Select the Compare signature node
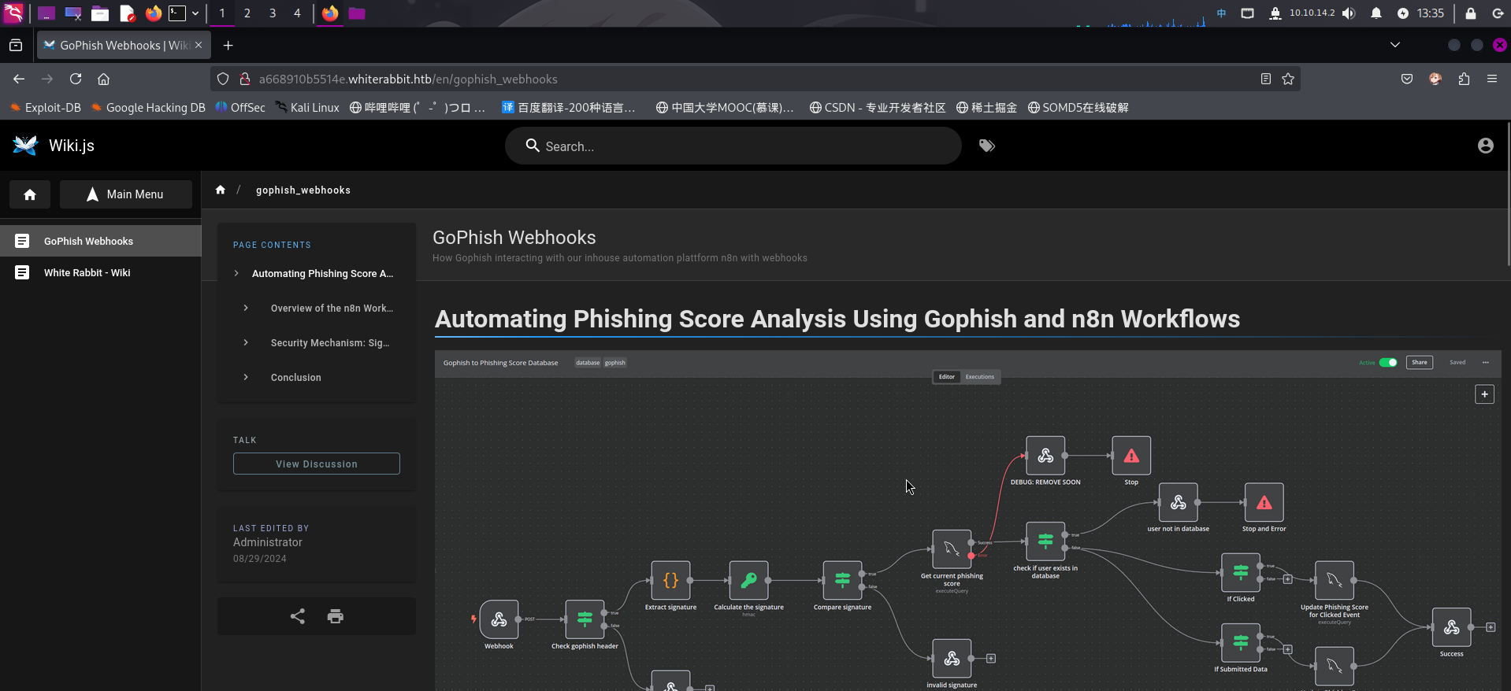1511x691 pixels. click(x=842, y=581)
